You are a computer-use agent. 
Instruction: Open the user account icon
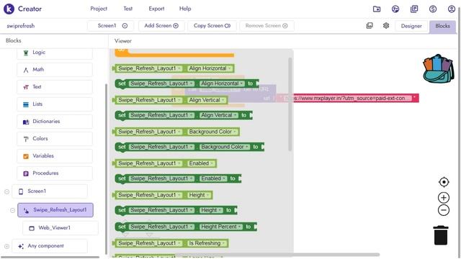click(452, 9)
